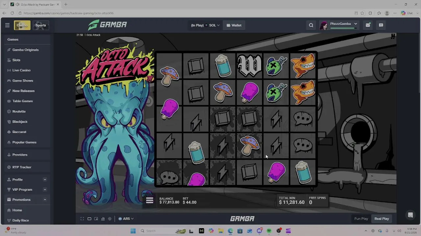This screenshot has width=421, height=236.
Task: Click the Games heading in the sidebar
Action: click(x=13, y=39)
